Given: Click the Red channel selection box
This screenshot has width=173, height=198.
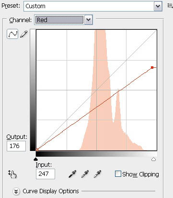Looking at the screenshot, I should [x=59, y=20].
